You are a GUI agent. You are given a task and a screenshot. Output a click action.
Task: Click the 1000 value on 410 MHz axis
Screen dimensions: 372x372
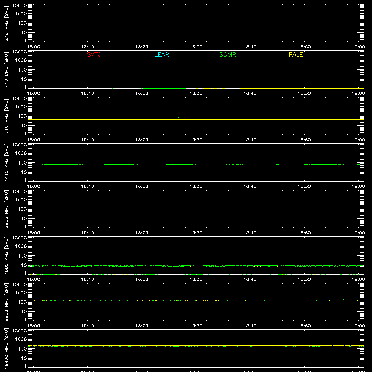pos(21,60)
